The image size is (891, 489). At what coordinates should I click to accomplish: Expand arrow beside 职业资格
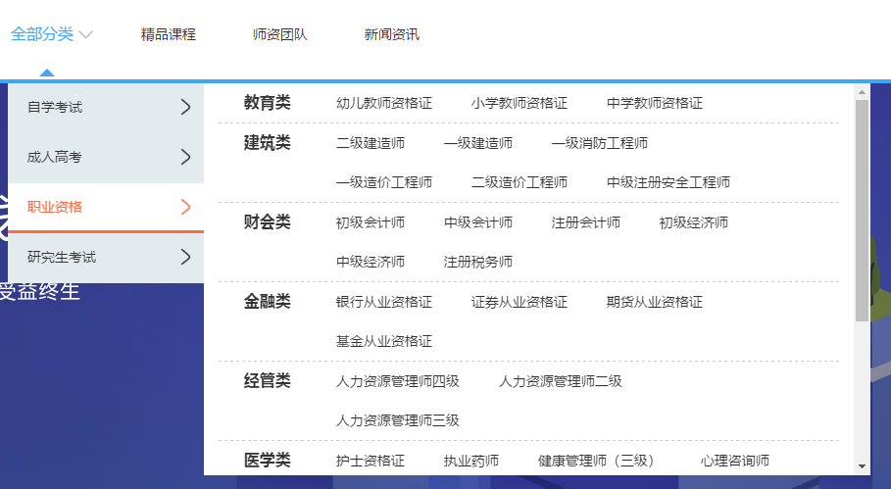tap(186, 207)
